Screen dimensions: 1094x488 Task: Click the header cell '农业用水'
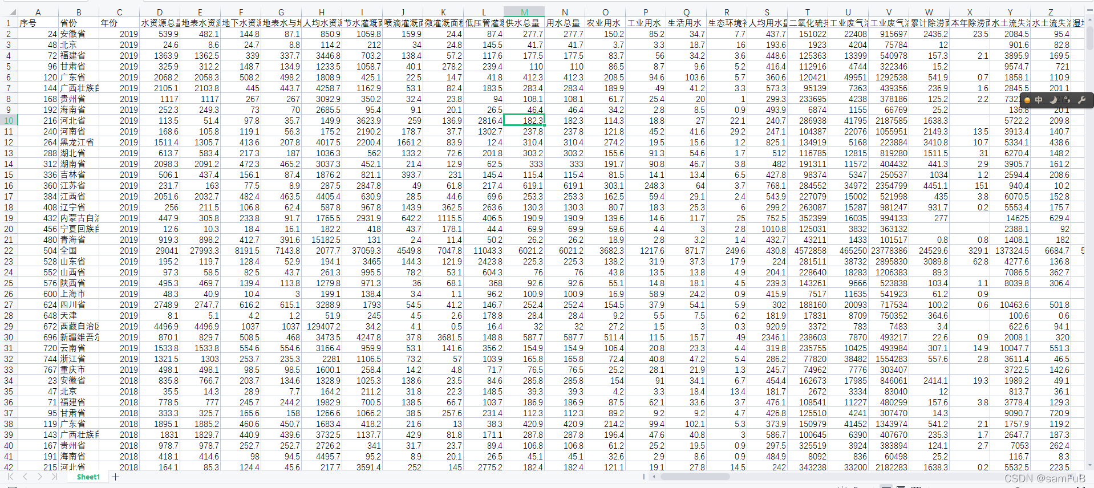605,23
